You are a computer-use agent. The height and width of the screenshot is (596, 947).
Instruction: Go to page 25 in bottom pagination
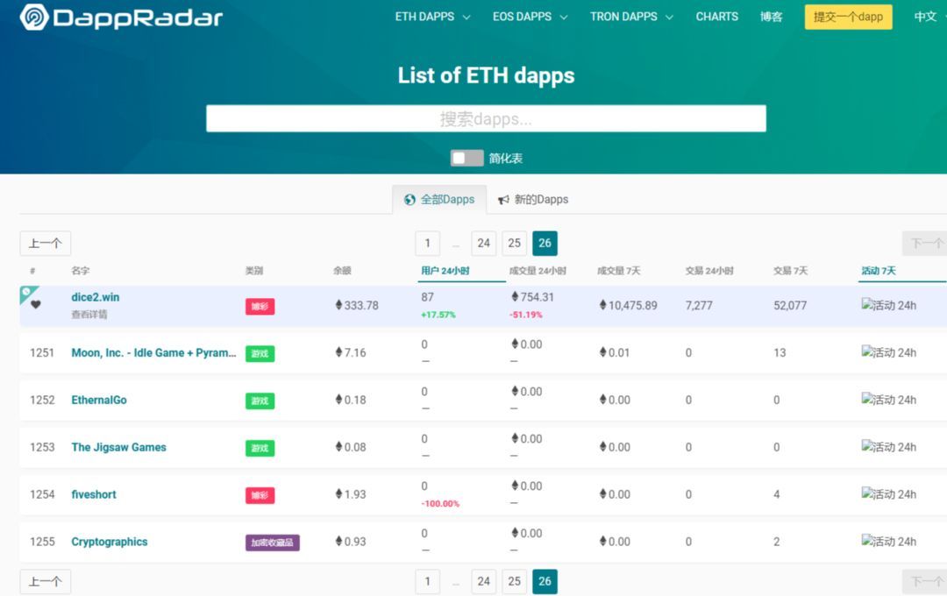coord(515,581)
